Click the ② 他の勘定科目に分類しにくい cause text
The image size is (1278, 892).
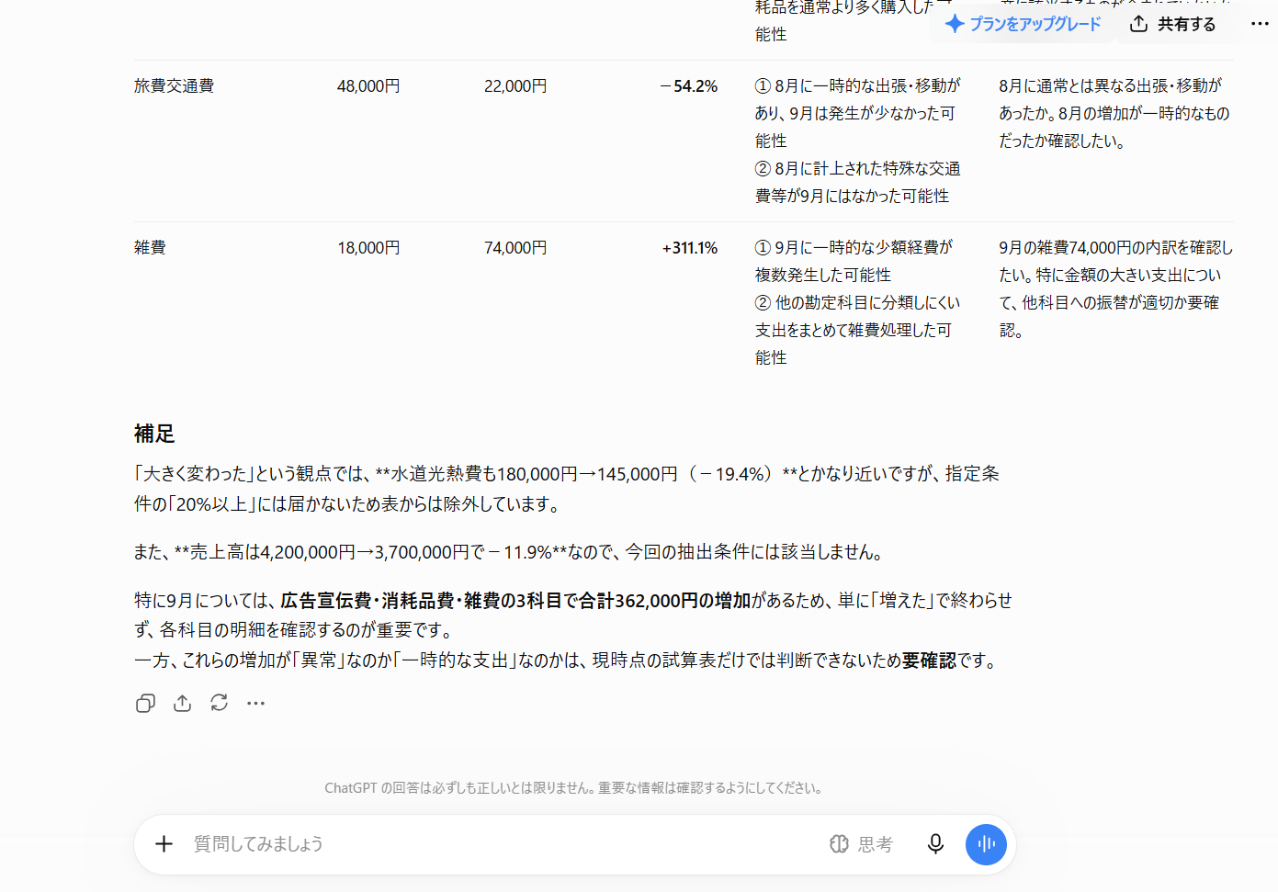pyautogui.click(x=857, y=331)
